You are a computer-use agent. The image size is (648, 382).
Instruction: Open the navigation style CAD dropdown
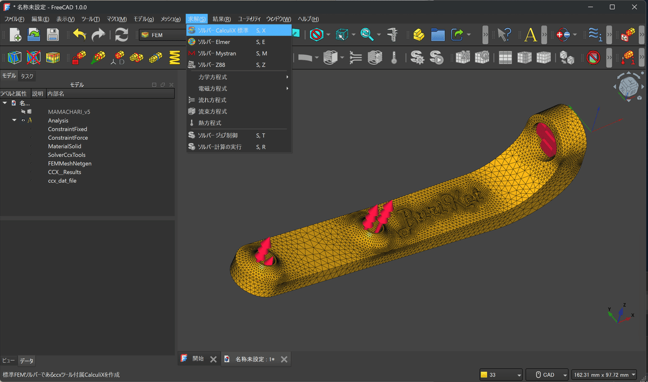point(547,374)
